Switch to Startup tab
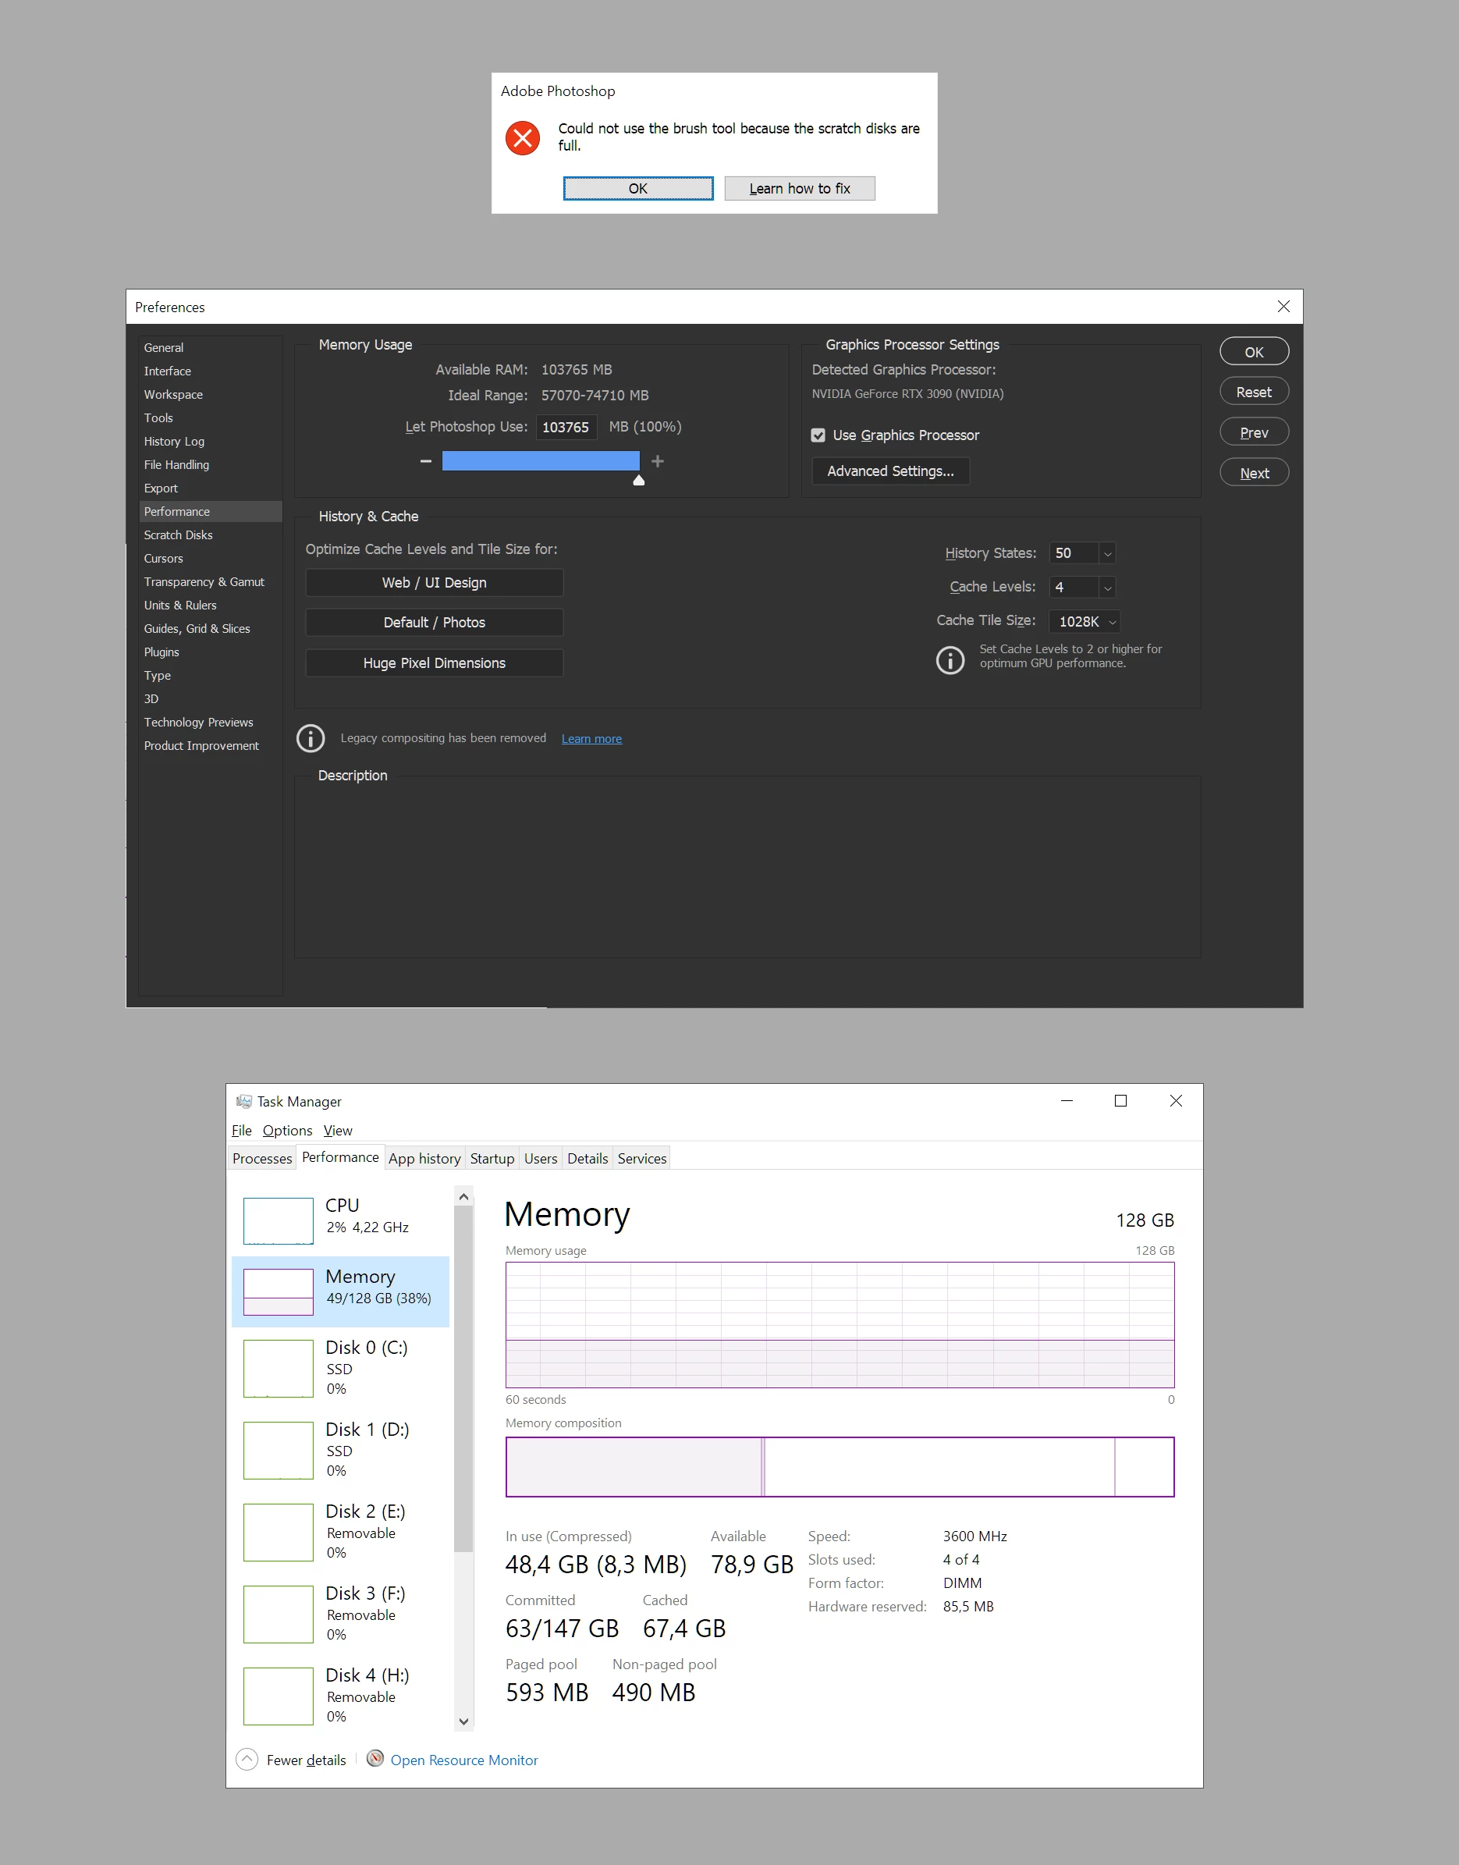Image resolution: width=1459 pixels, height=1865 pixels. point(492,1159)
